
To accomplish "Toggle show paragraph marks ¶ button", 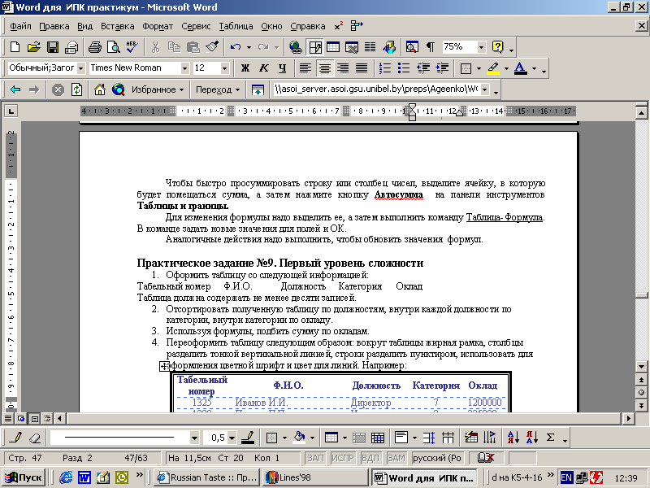I will pyautogui.click(x=431, y=47).
